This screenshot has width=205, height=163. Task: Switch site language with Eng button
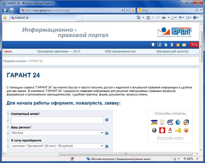click(195, 45)
